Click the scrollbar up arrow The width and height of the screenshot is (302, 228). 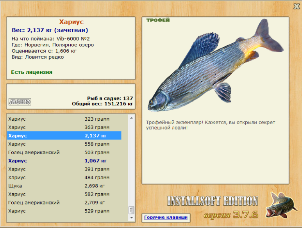(132, 118)
